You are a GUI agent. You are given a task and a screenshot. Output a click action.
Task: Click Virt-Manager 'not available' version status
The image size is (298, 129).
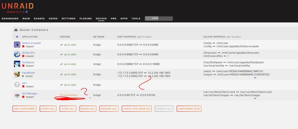(x=69, y=95)
